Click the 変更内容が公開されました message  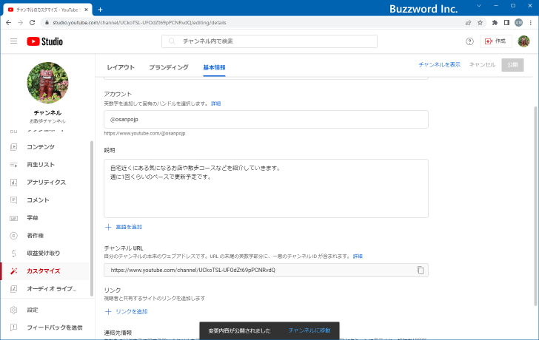point(240,330)
